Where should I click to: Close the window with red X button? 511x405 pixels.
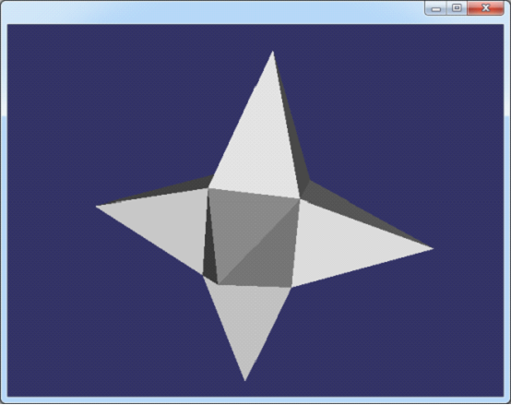point(485,8)
